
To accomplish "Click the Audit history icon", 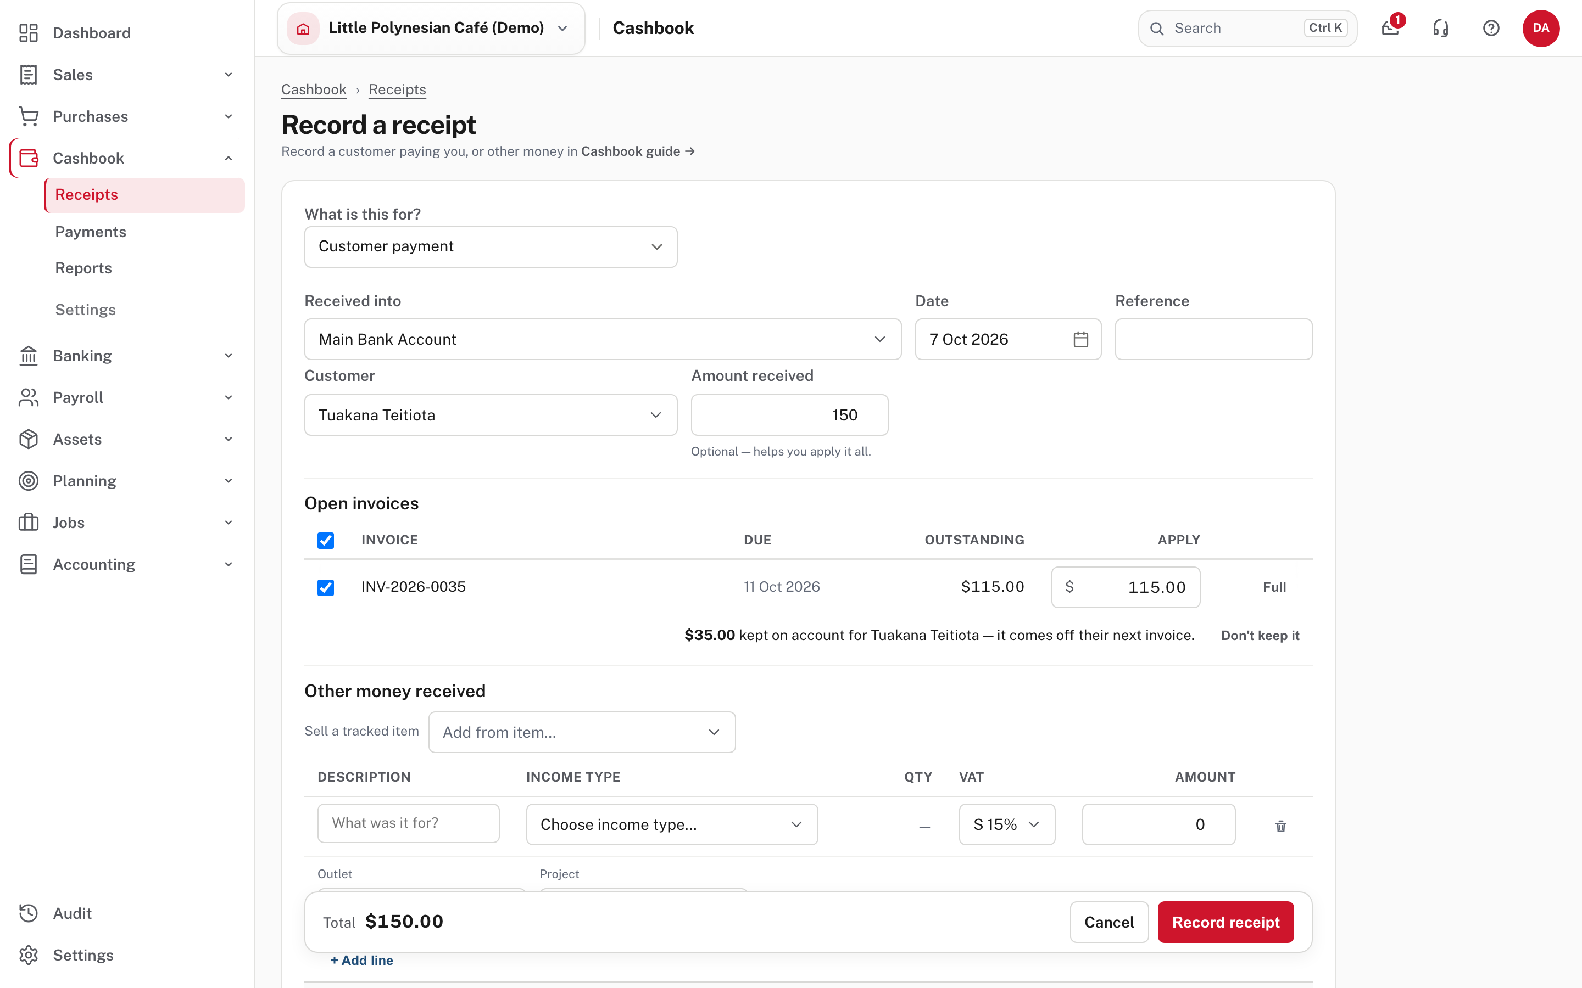I will [28, 913].
